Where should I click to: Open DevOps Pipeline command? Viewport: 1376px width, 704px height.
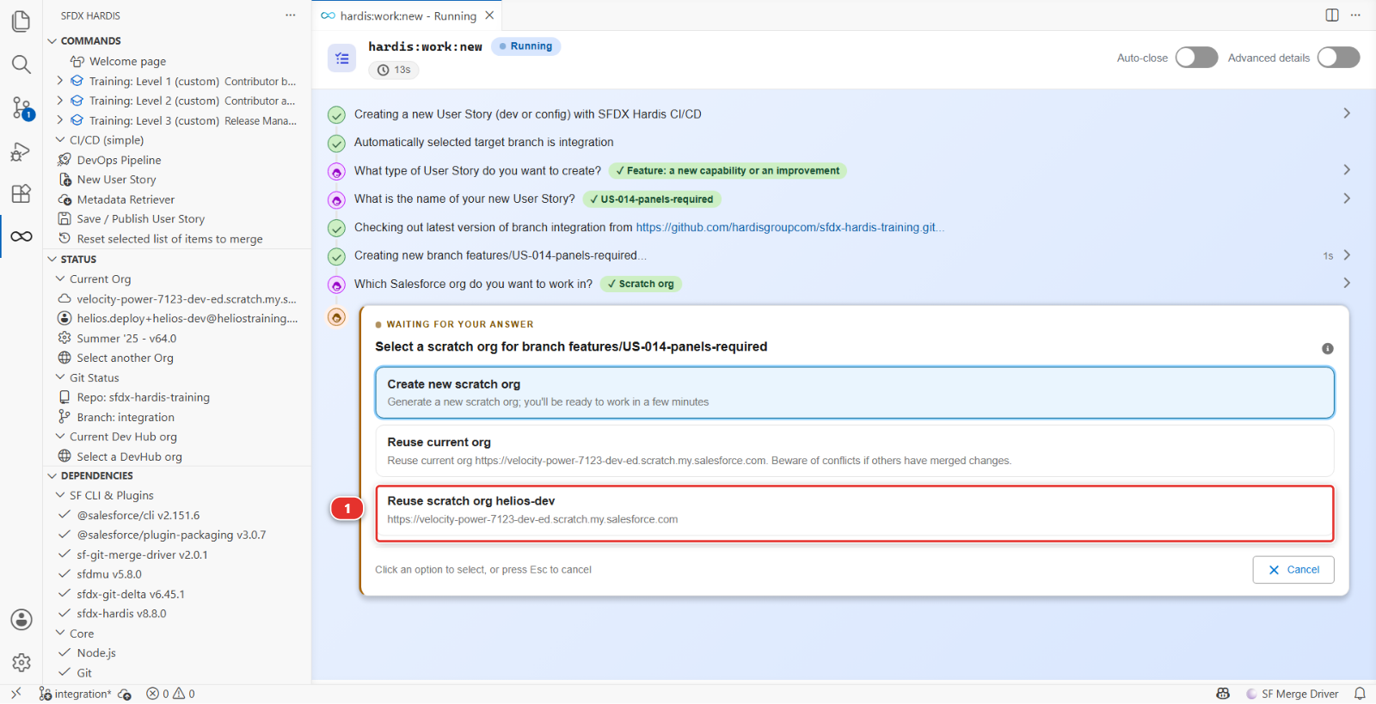(x=119, y=160)
